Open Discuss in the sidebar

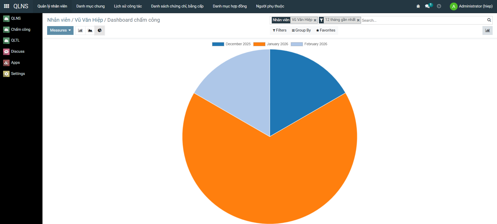click(18, 52)
